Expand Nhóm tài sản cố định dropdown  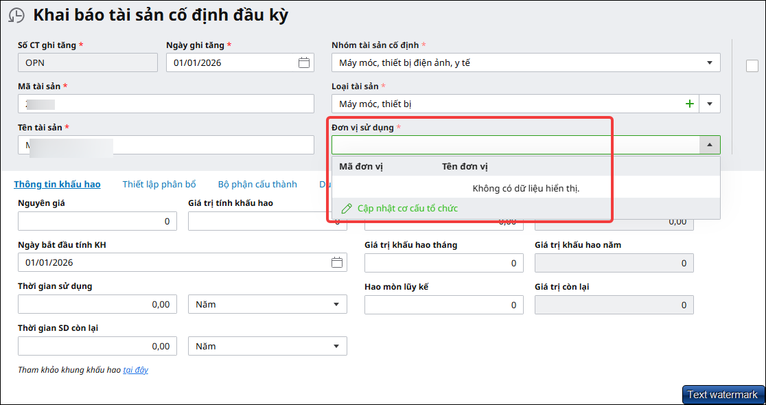710,62
